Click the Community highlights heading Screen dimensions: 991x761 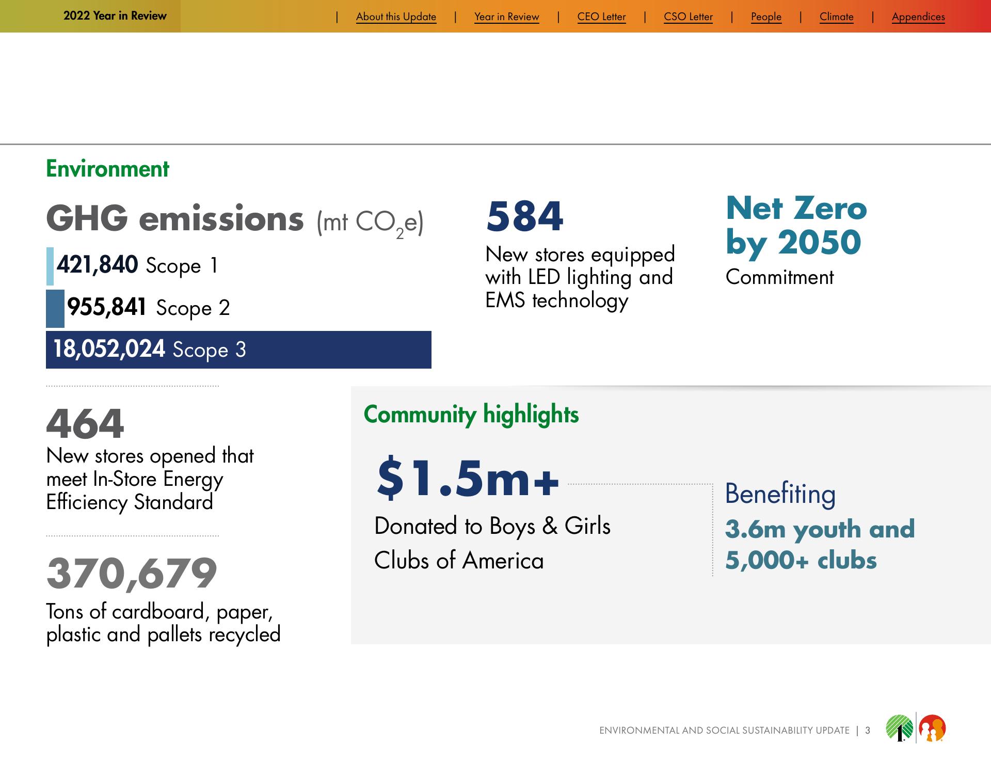coord(471,414)
